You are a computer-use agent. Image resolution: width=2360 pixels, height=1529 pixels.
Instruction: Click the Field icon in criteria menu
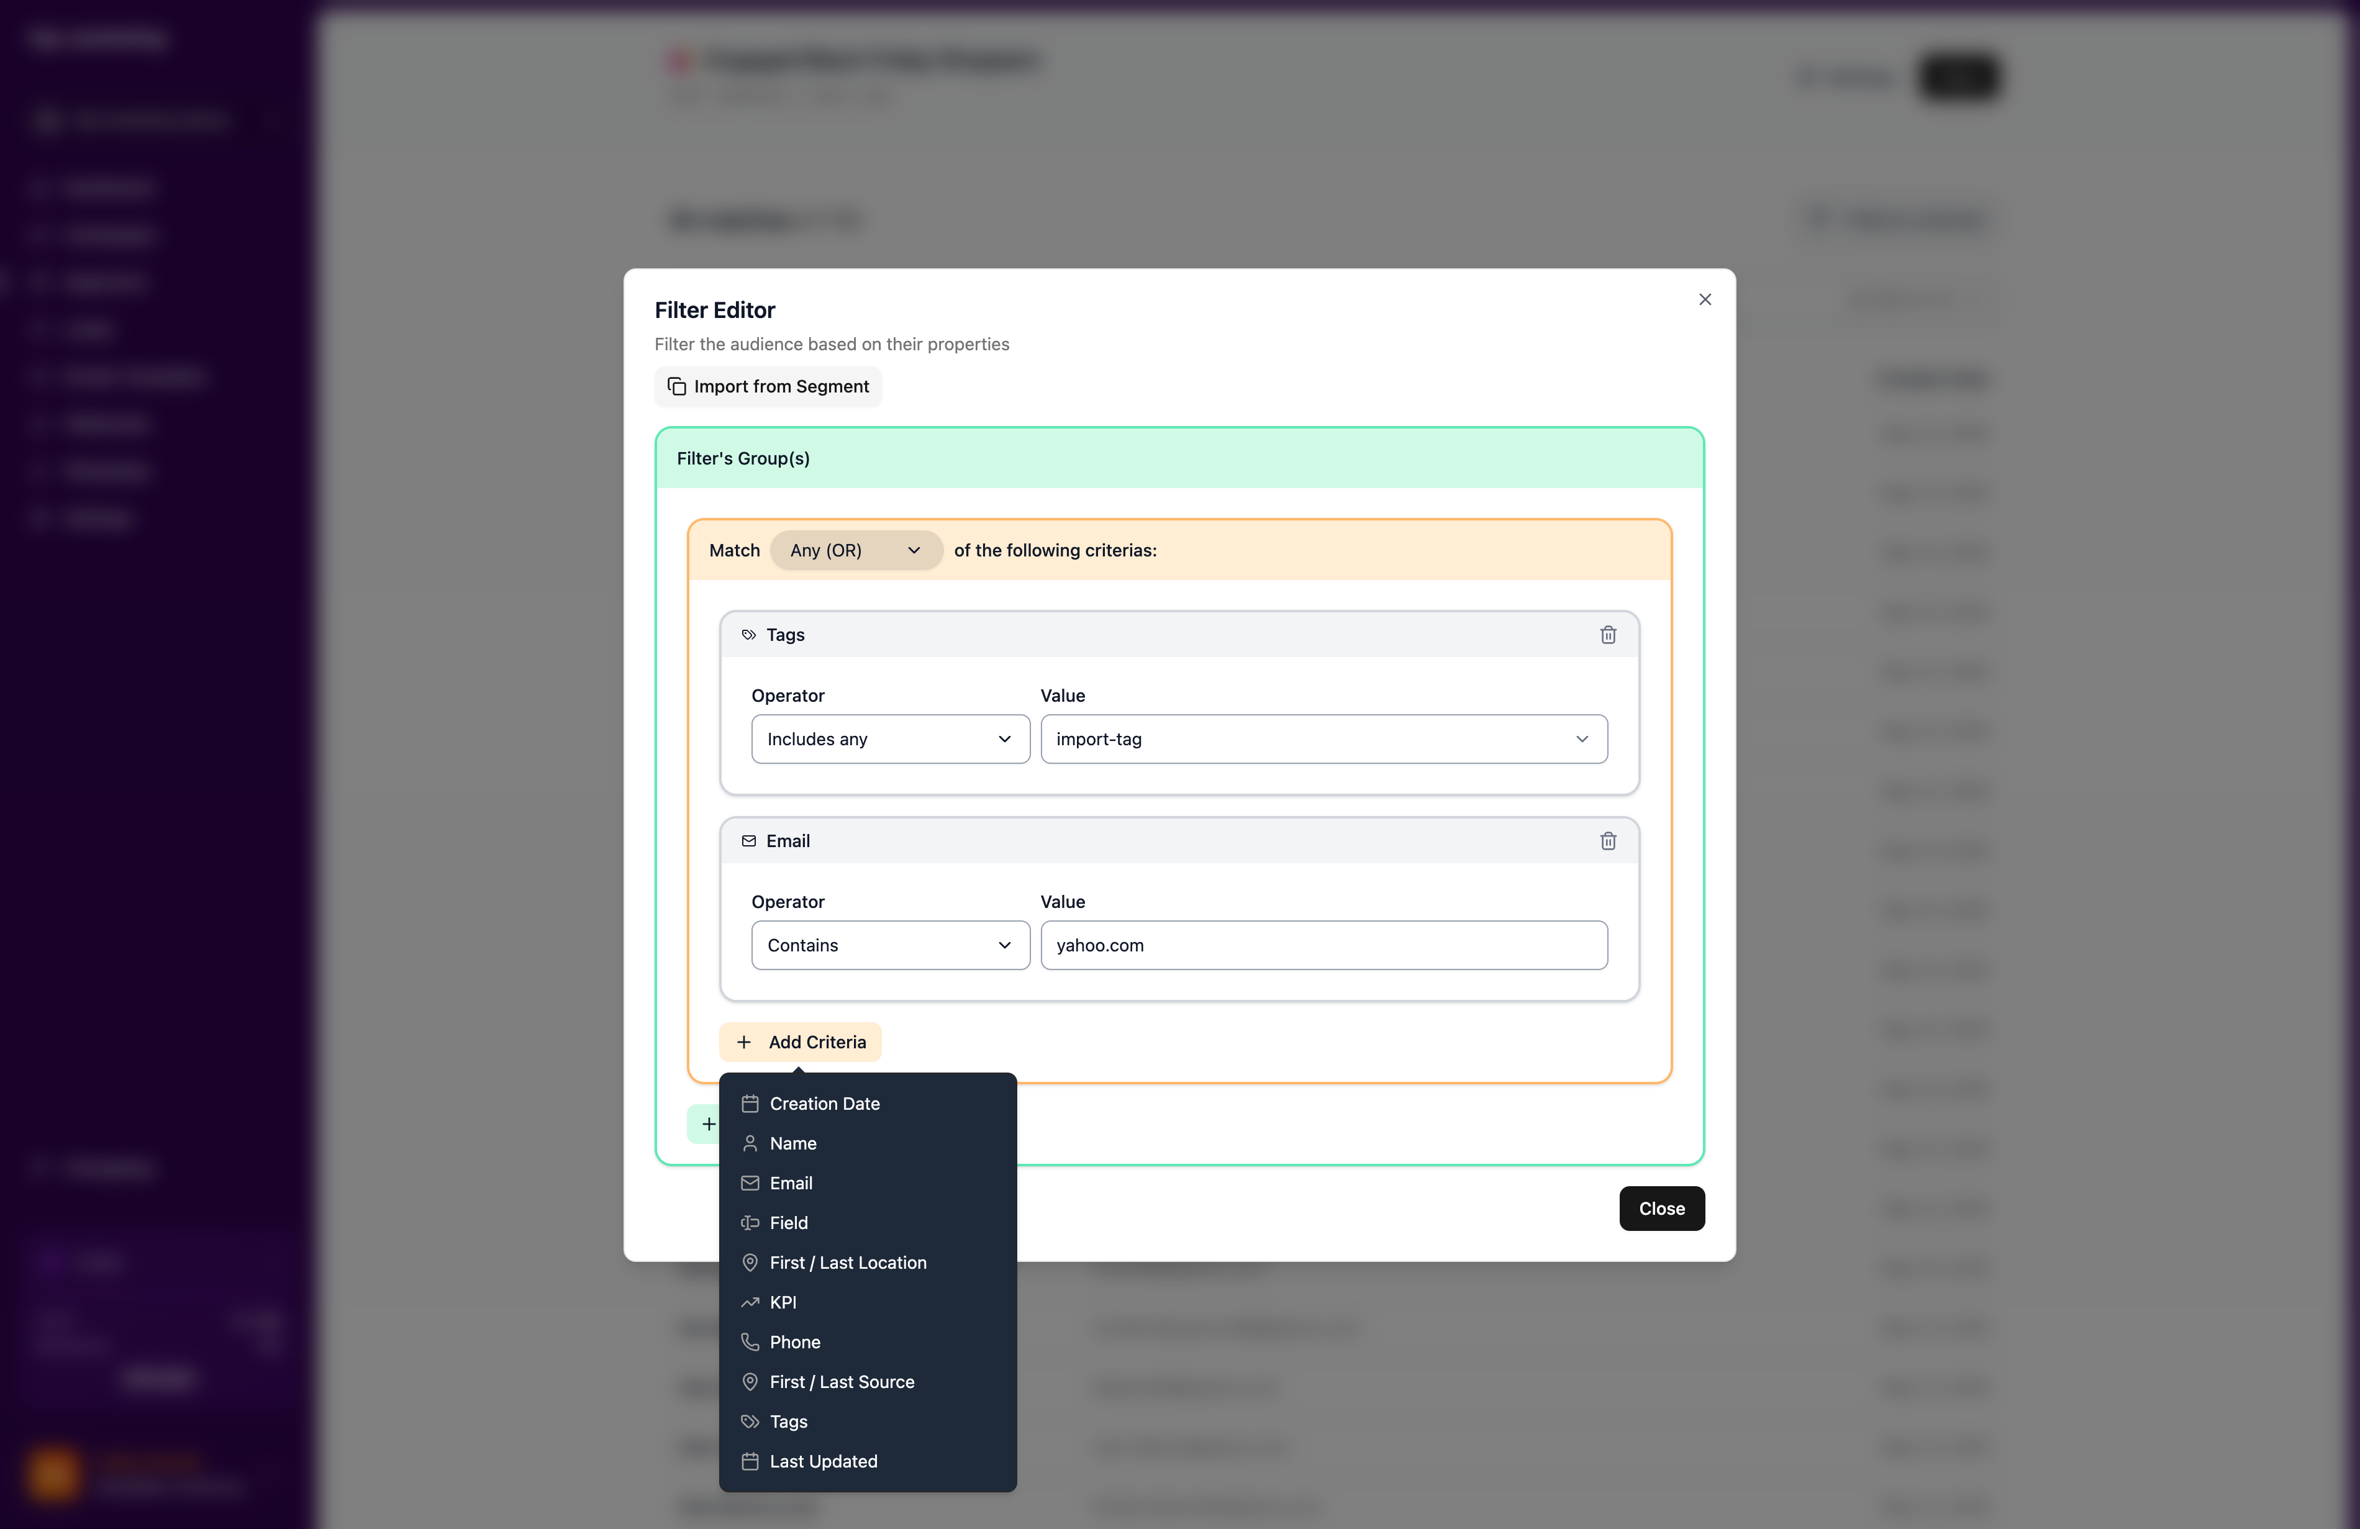pos(750,1223)
